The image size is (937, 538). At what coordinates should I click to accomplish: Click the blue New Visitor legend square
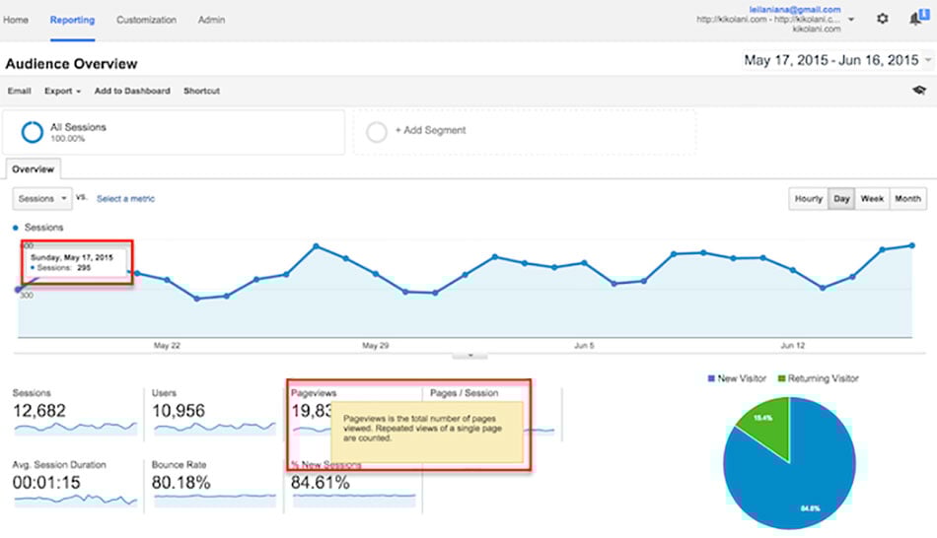point(712,378)
